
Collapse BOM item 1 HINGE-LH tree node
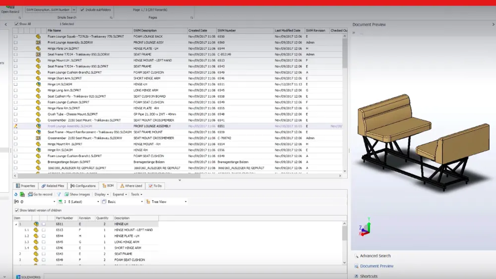click(16, 224)
